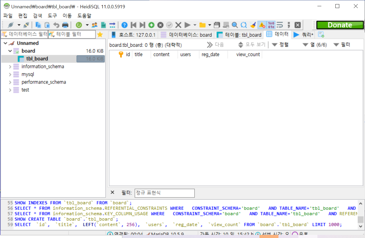Screen dimensions: 365x238
Task: Open the 열 (6/6) columns dropdown
Action: coord(315,45)
